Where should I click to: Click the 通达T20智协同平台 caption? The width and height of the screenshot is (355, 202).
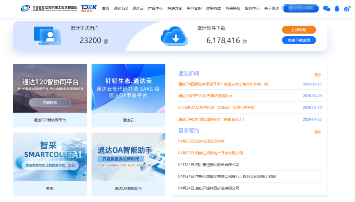[x=50, y=120]
